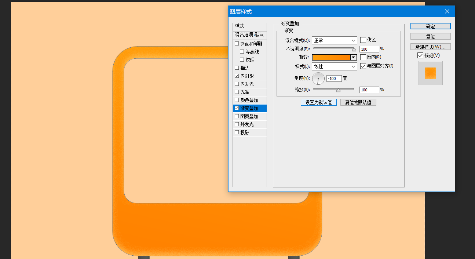Close the 图层样式 dialog
This screenshot has height=259, width=475.
coord(447,11)
